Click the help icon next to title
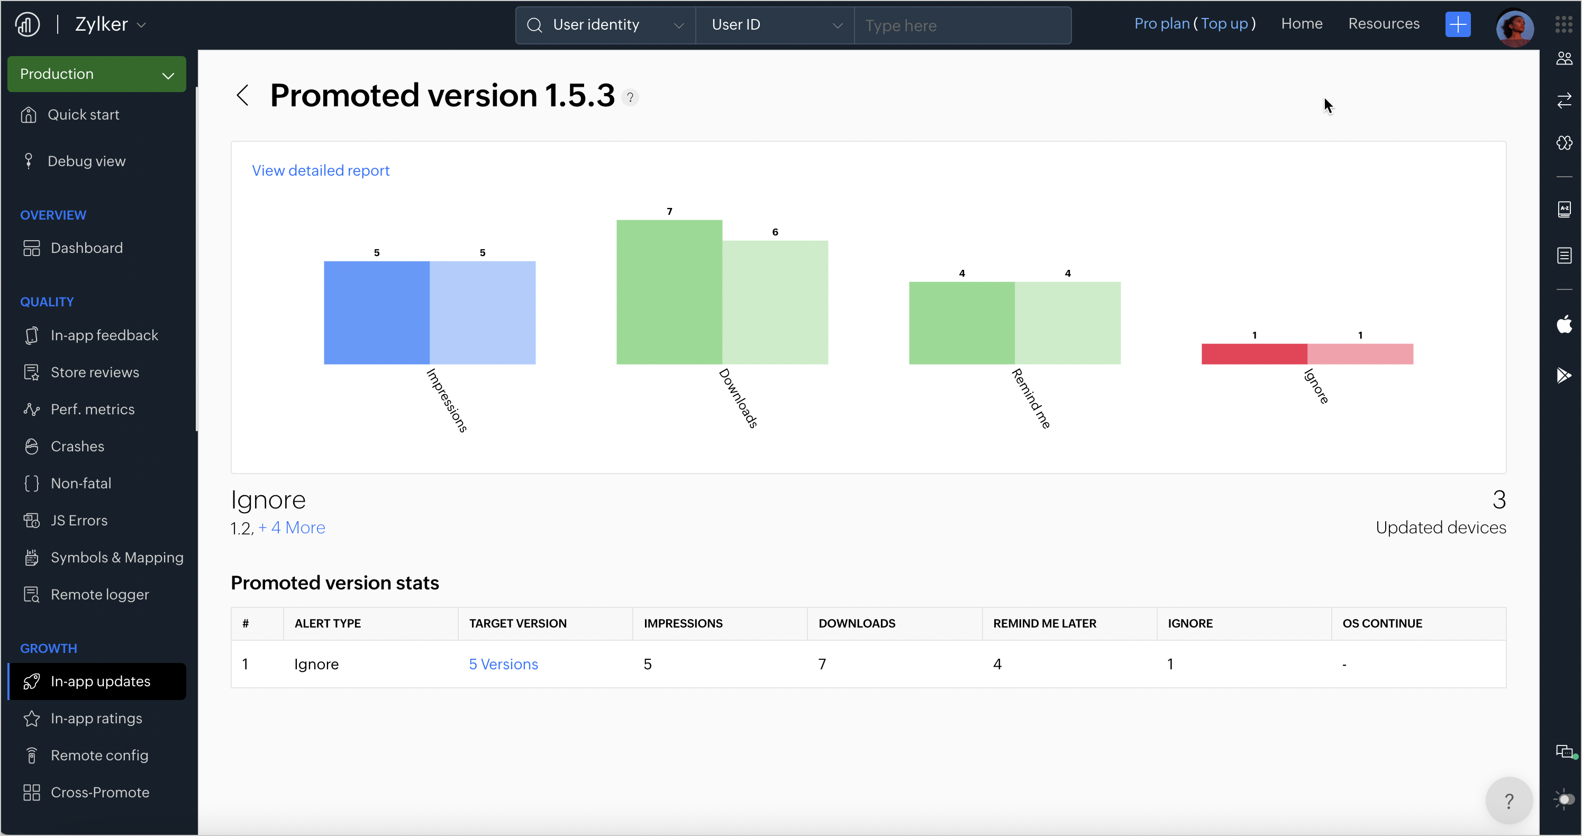The image size is (1582, 836). (630, 98)
